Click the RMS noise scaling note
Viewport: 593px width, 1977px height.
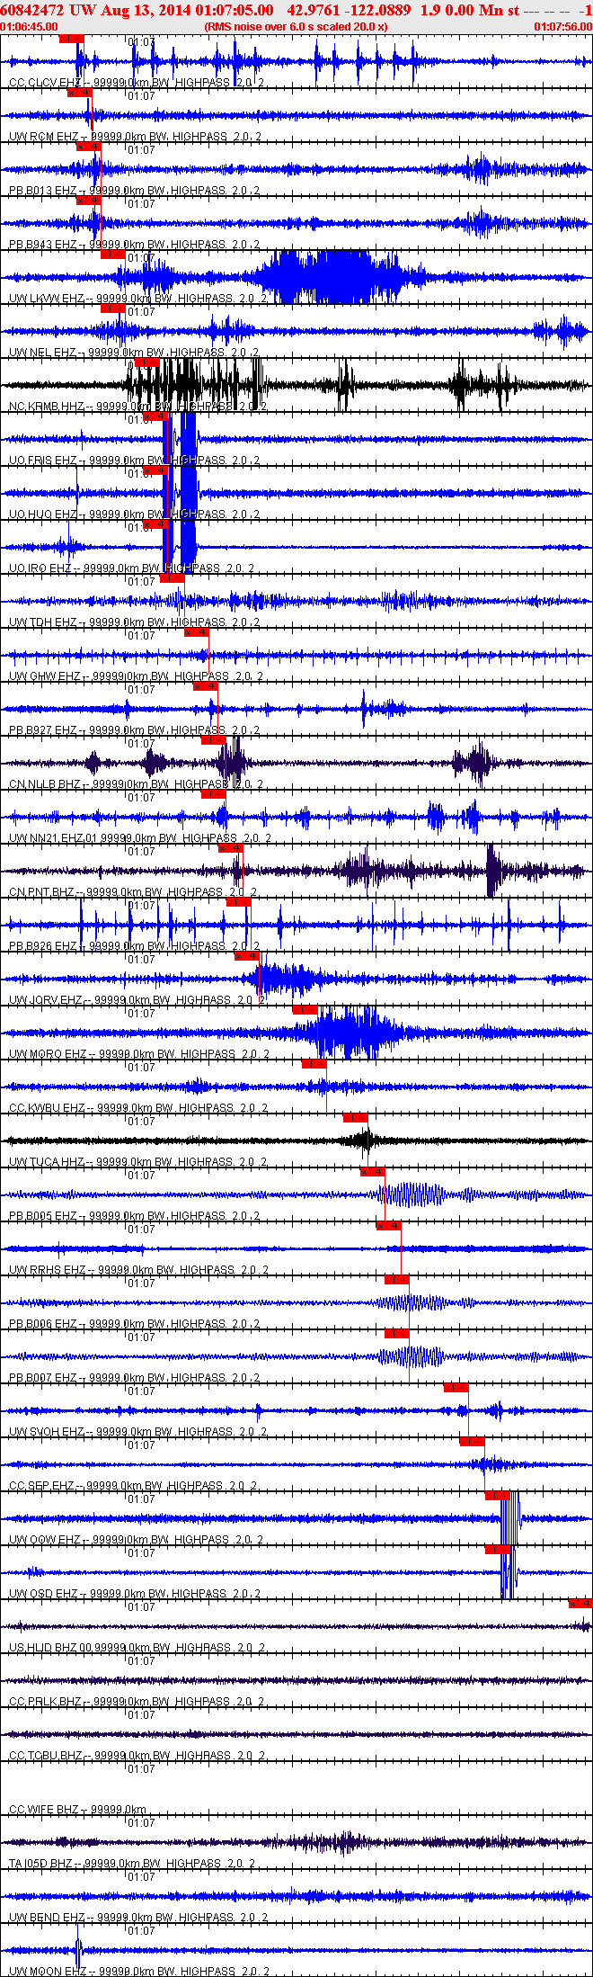[x=296, y=27]
